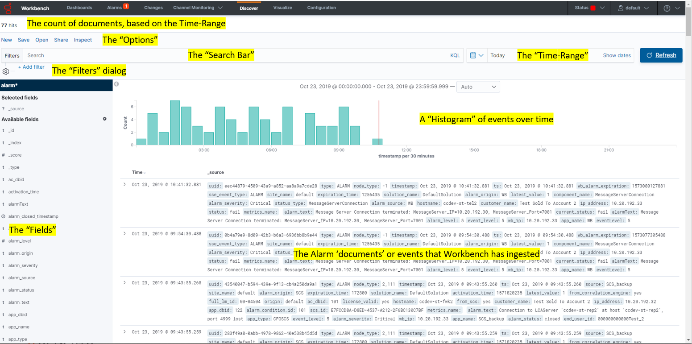Click the red Status indicator
Screen dimensions: 692x344
point(593,8)
